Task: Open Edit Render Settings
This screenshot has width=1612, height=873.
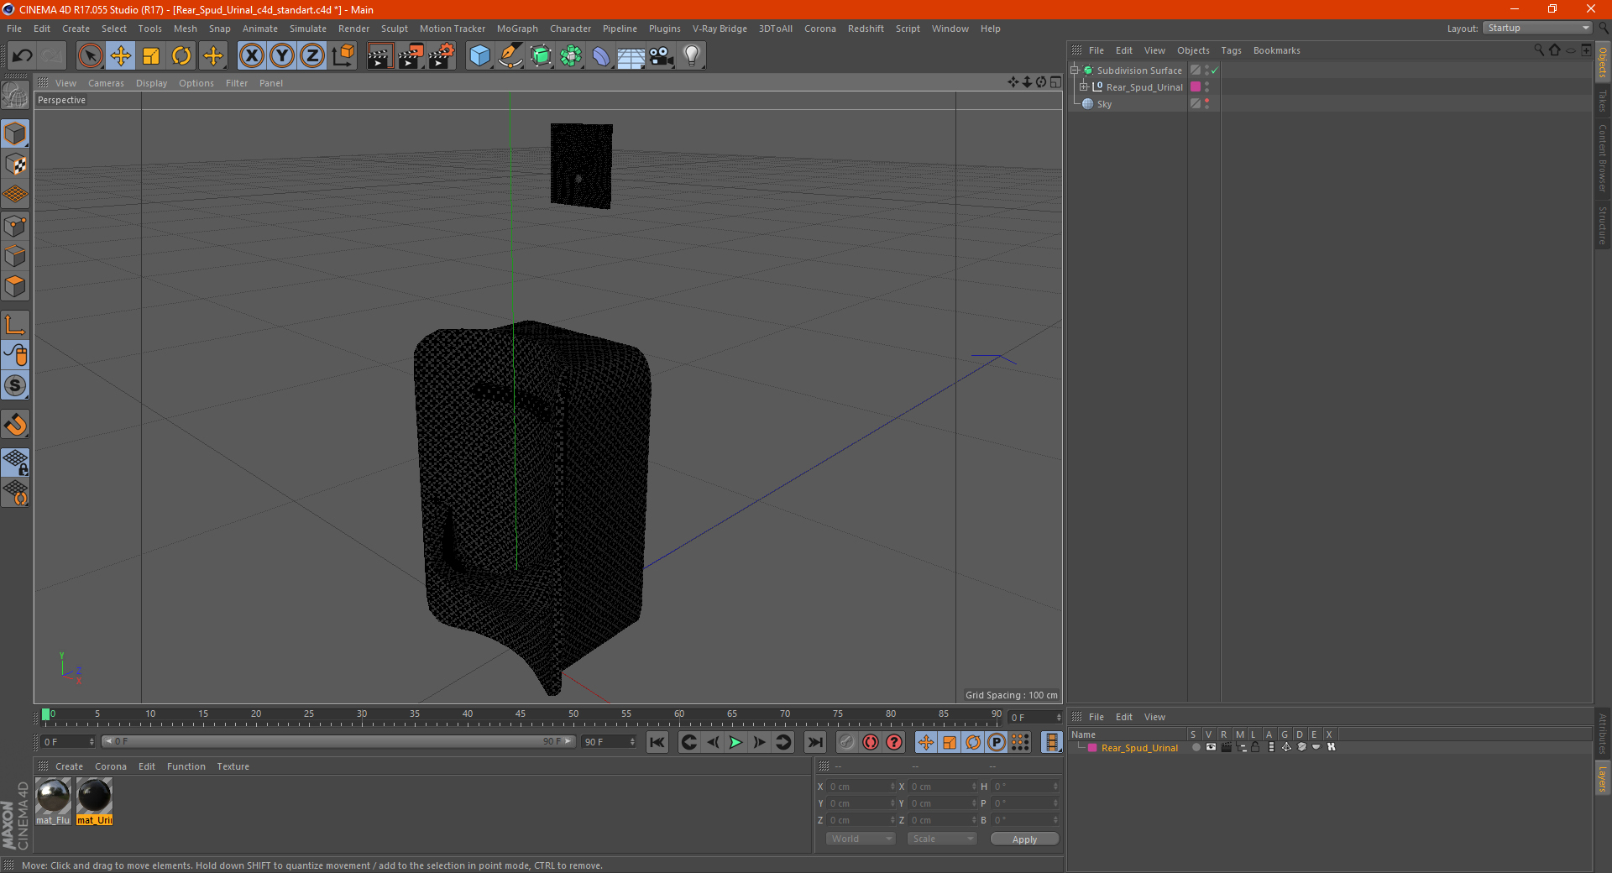Action: (442, 56)
